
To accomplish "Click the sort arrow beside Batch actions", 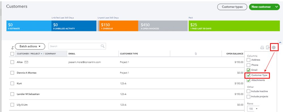I will tap(12, 48).
